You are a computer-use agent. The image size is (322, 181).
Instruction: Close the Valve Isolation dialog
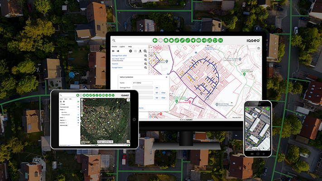[166, 77]
